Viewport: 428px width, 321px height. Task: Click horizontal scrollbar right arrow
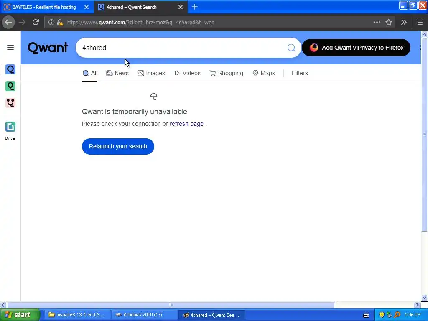[417, 305]
